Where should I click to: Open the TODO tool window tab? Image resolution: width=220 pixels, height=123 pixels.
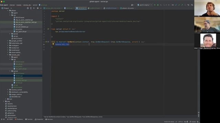pyautogui.click(x=10, y=119)
